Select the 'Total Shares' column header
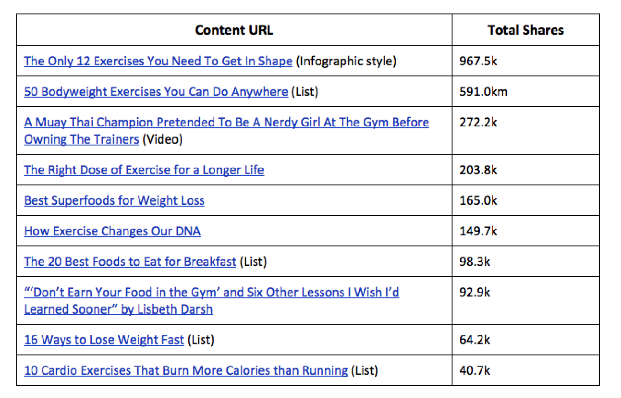 pos(525,30)
